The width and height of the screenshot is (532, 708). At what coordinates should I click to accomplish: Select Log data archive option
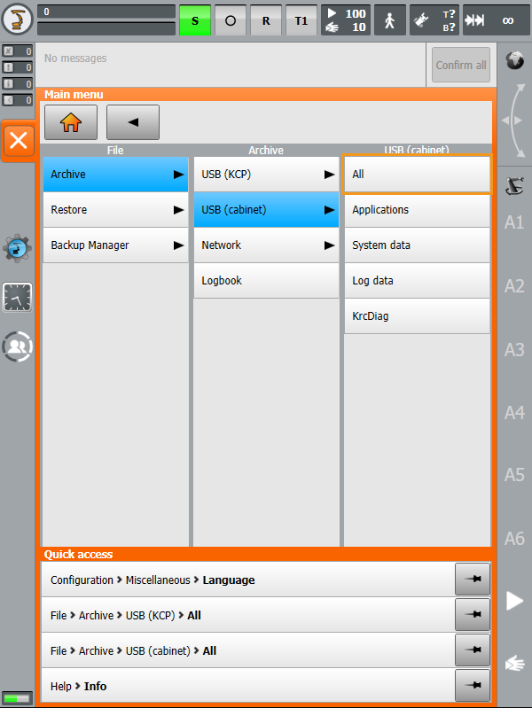click(417, 280)
